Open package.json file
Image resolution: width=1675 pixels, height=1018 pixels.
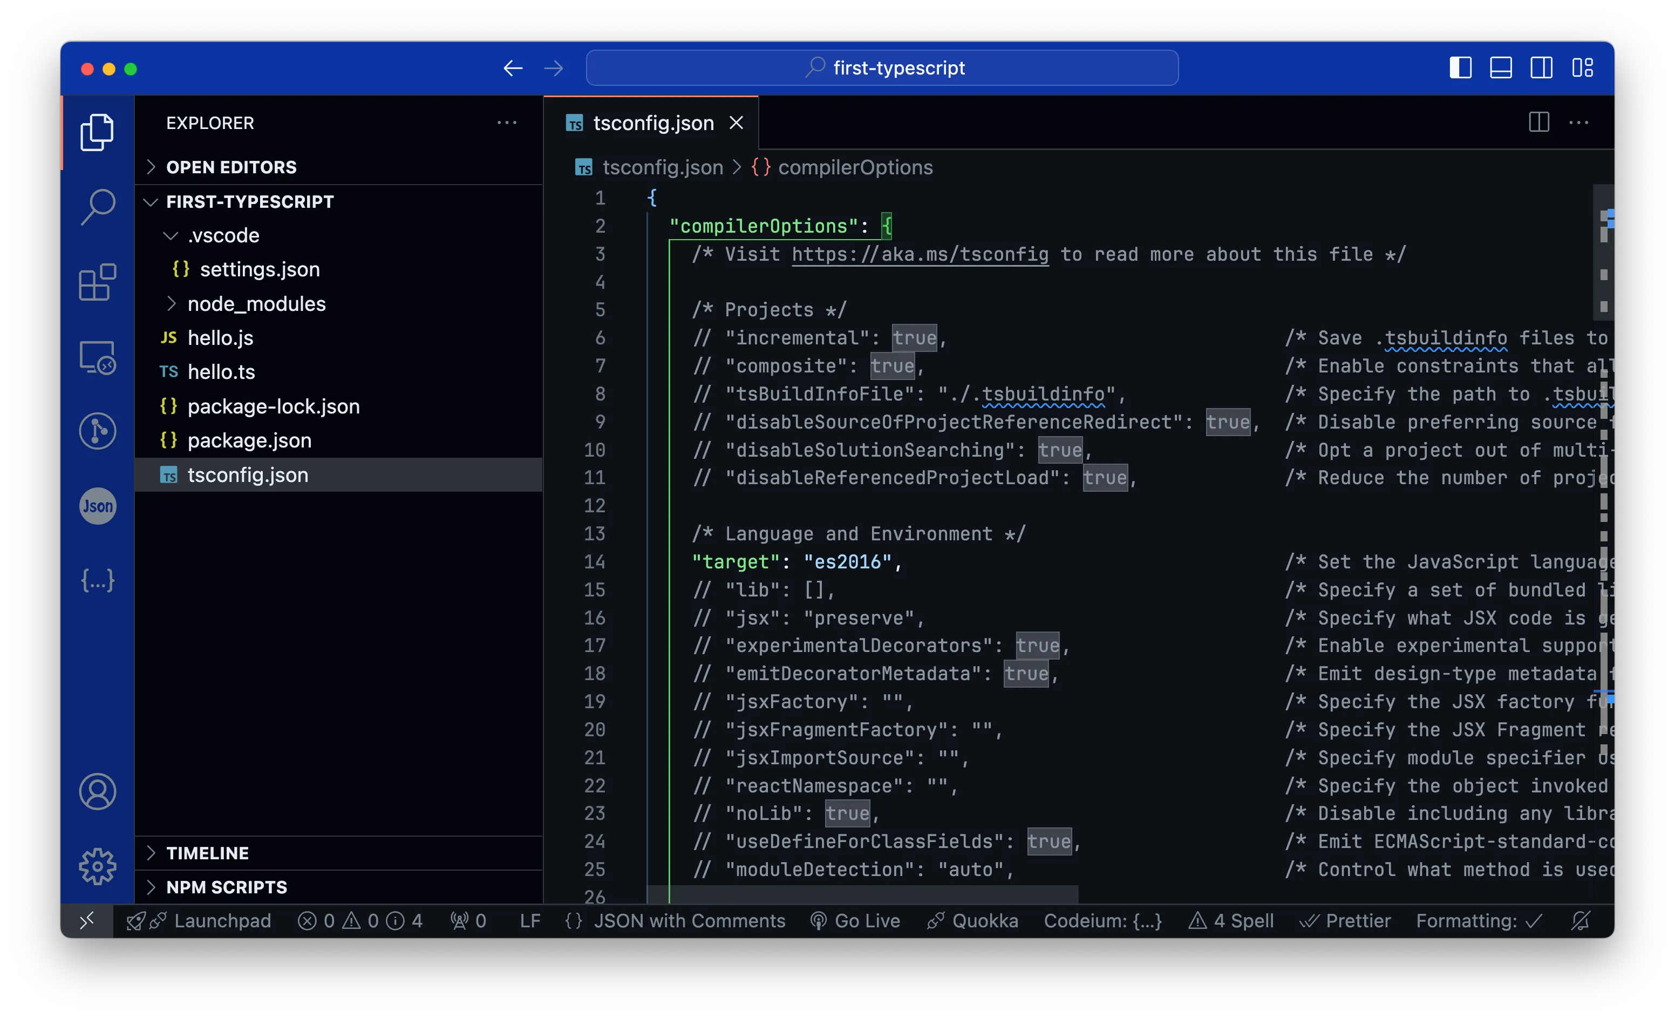tap(338, 440)
